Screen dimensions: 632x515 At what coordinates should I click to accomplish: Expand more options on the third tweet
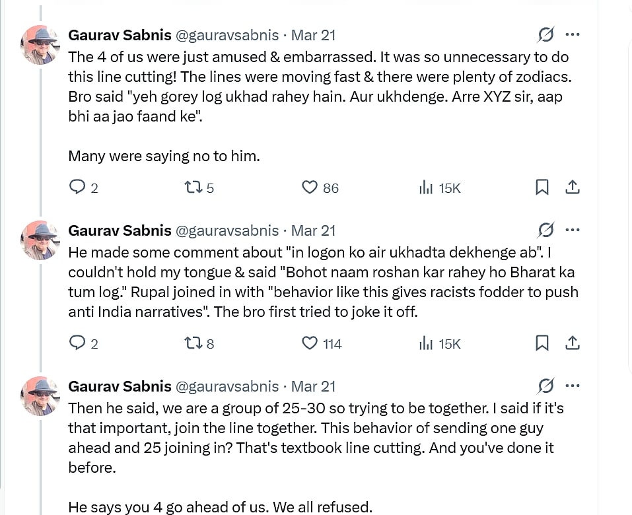tap(573, 386)
